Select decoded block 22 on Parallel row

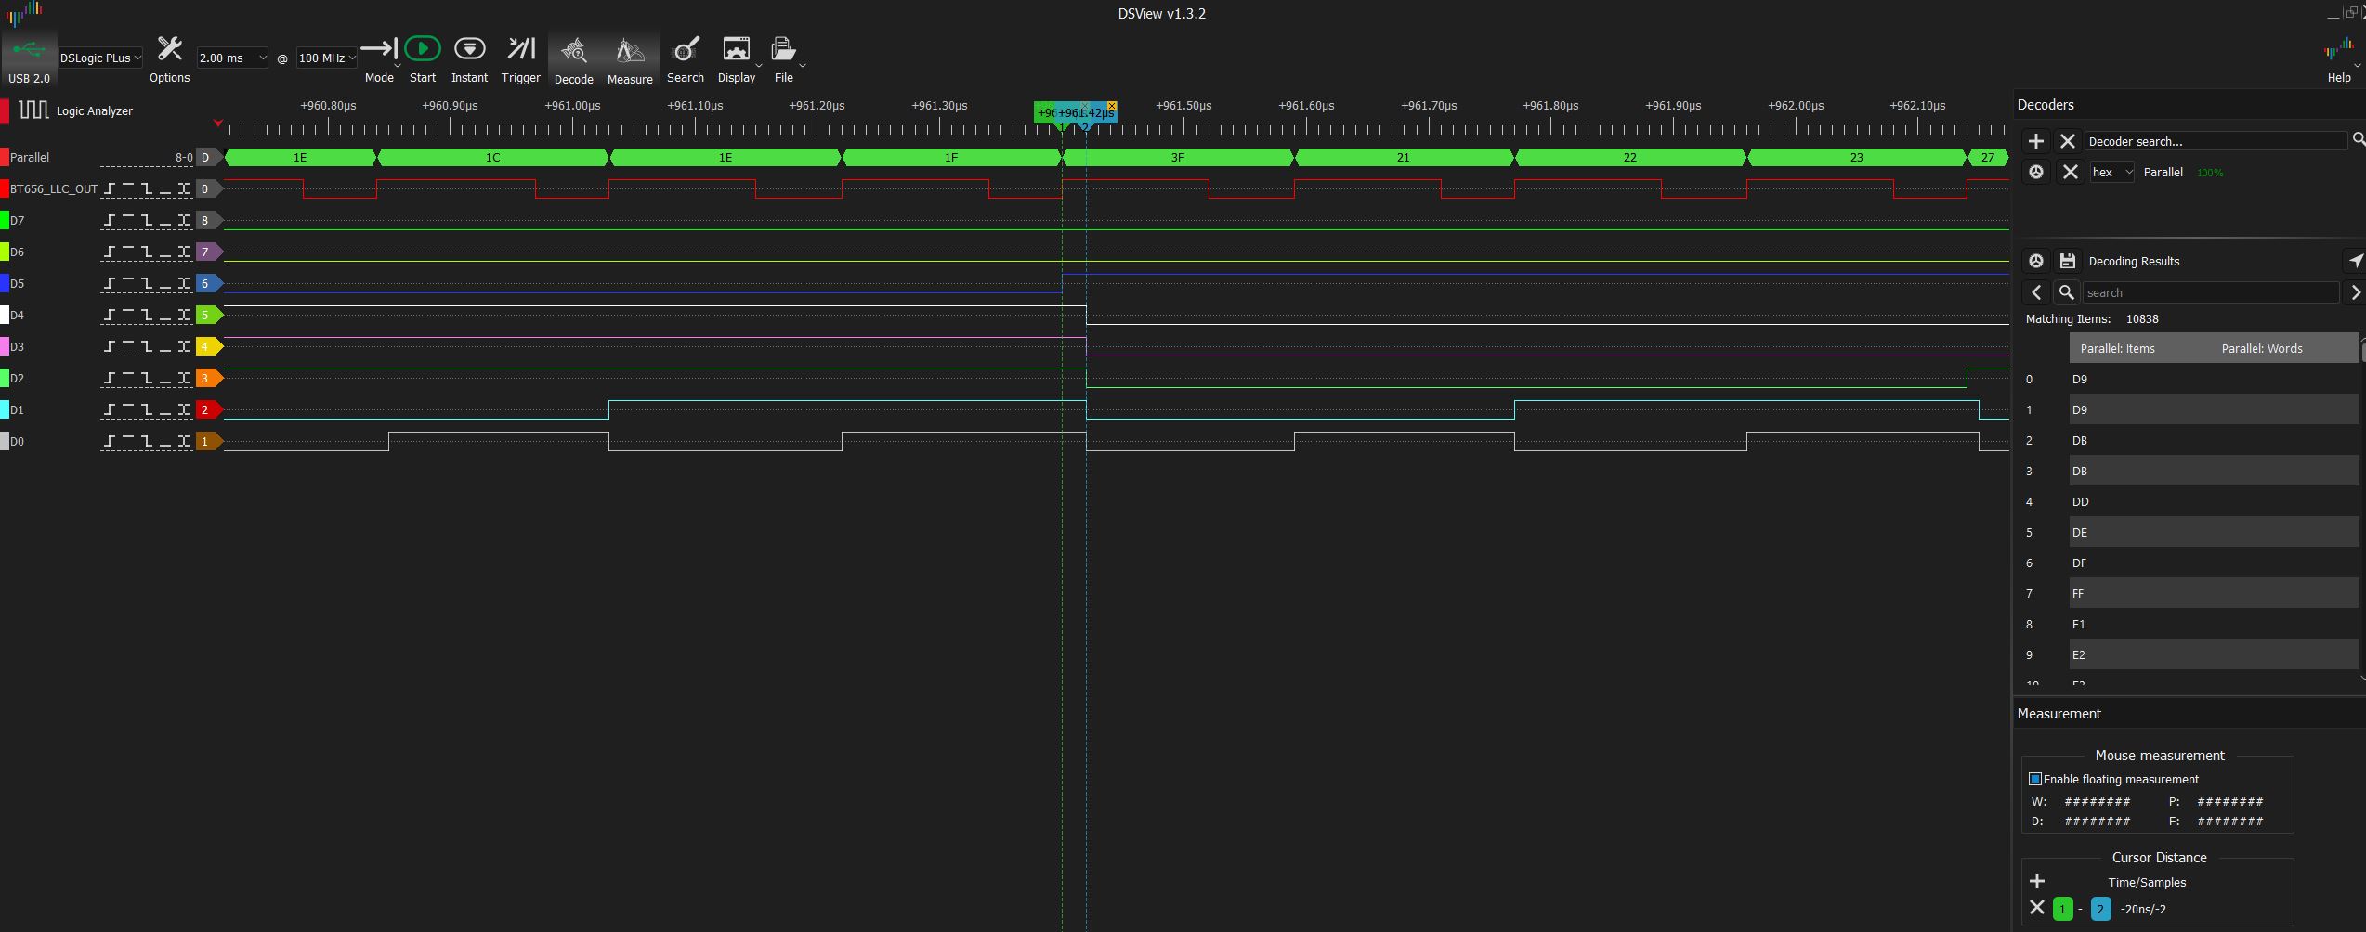tap(1630, 158)
